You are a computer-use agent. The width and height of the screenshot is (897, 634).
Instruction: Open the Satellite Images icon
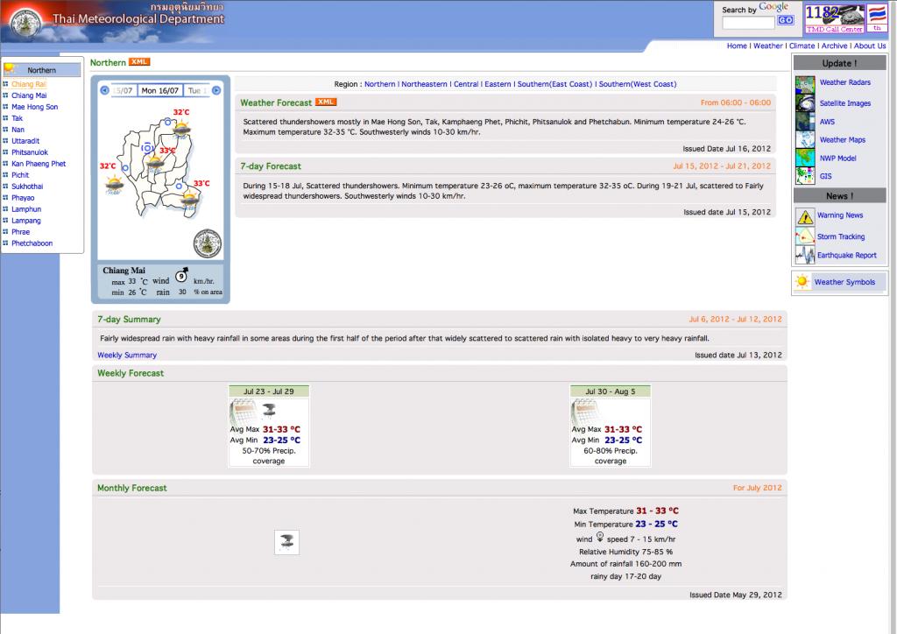(x=805, y=103)
